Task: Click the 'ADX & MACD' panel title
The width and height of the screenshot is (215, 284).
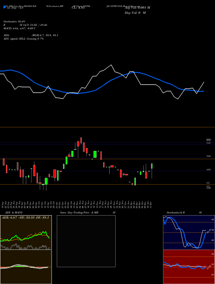Action: pos(14,213)
